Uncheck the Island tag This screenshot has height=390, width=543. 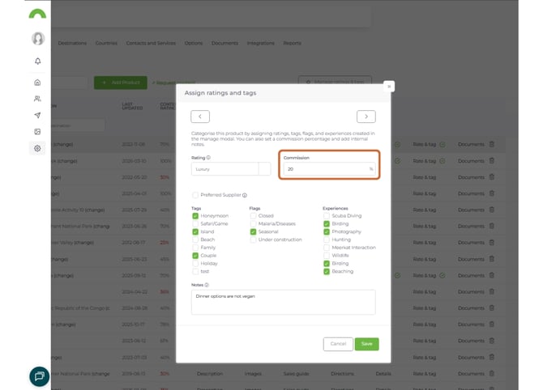point(195,231)
